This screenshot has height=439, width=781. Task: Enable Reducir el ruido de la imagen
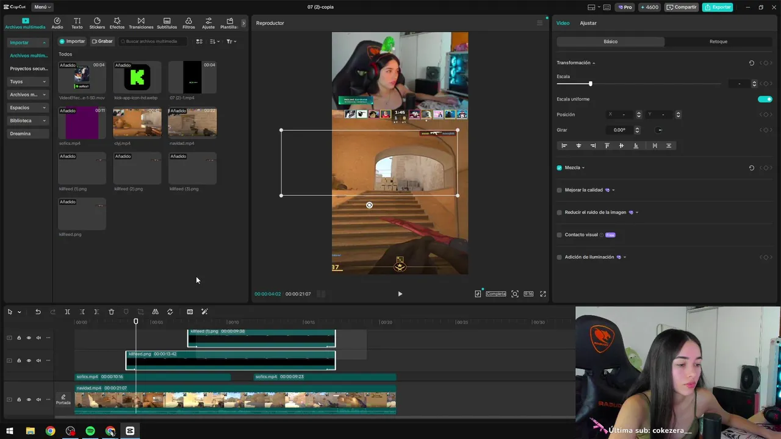pyautogui.click(x=559, y=212)
